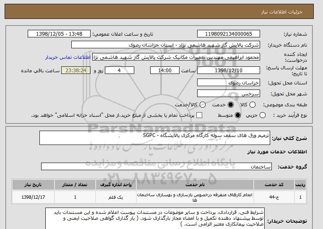Click the public announcement date field

pyautogui.click(x=59, y=34)
